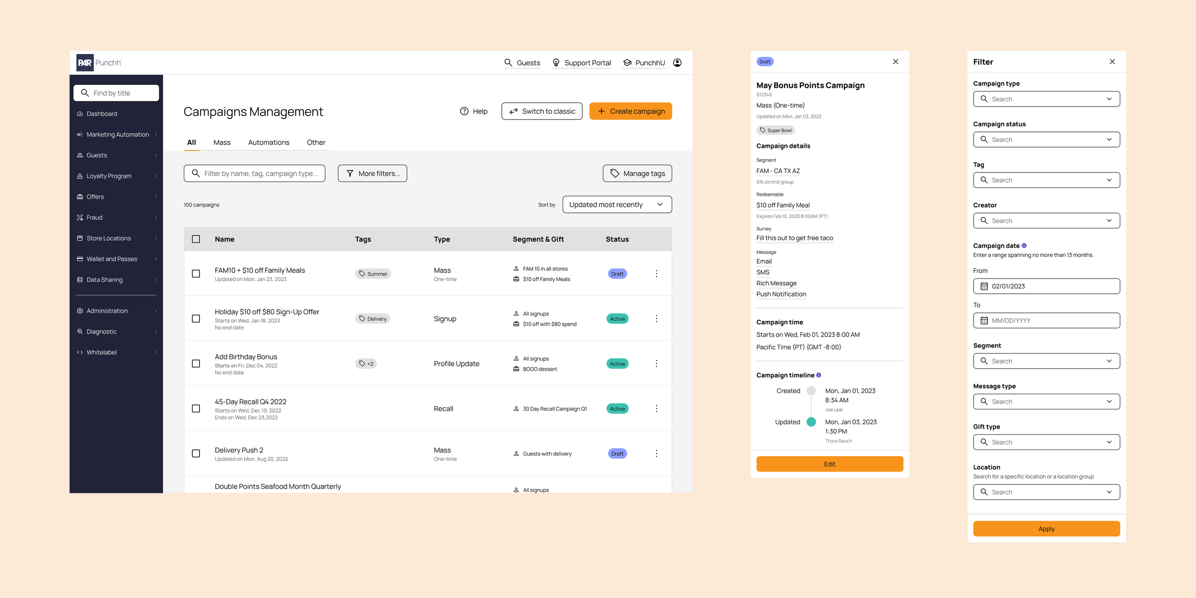Image resolution: width=1196 pixels, height=598 pixels.
Task: Click the Summer tag chip
Action: coord(373,274)
